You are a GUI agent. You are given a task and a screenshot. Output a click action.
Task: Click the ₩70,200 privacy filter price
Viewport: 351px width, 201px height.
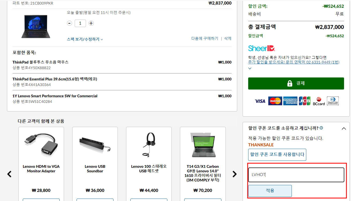coord(203,191)
